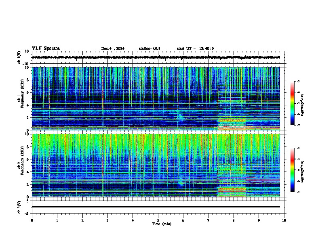Click time axis tick label "7"
The width and height of the screenshot is (320, 247).
pyautogui.click(x=208, y=220)
